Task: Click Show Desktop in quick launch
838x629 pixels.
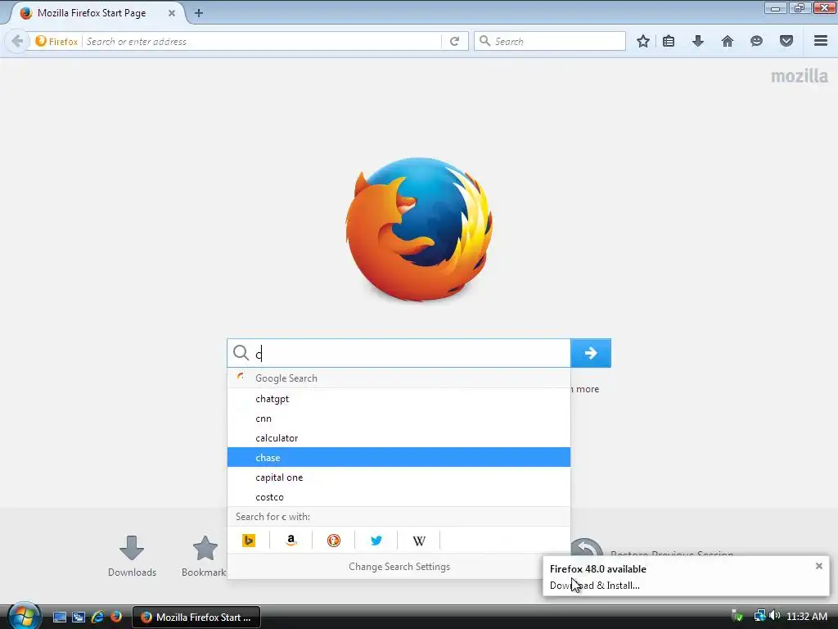Action: pos(59,617)
